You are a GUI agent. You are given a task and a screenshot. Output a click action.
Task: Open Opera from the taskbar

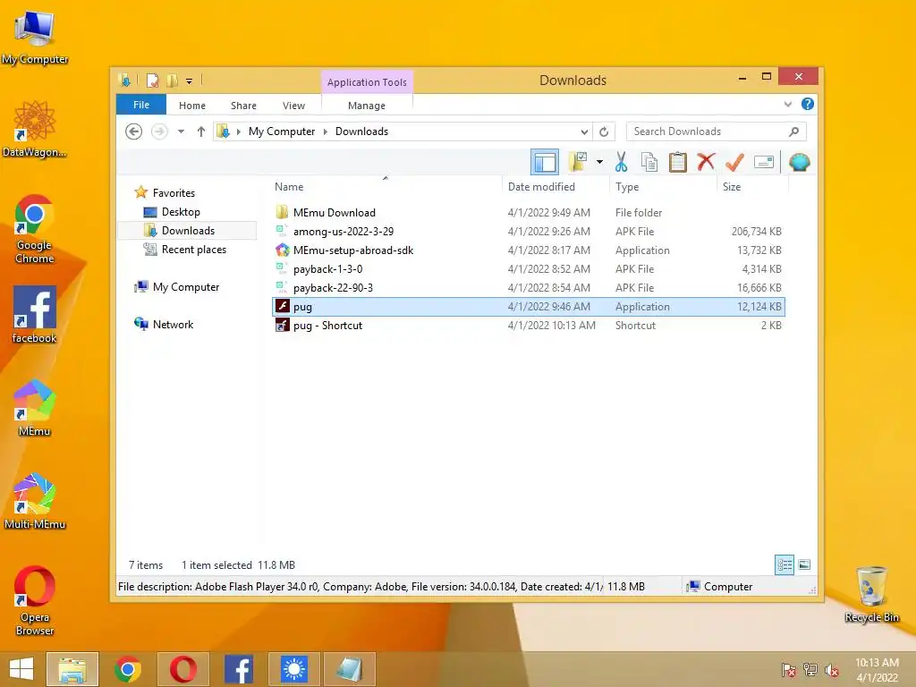[x=182, y=669]
